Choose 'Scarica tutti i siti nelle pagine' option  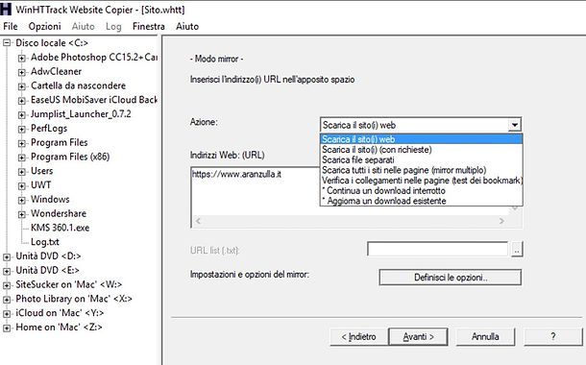(421, 170)
